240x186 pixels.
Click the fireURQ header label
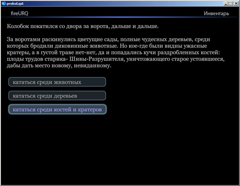point(19,13)
